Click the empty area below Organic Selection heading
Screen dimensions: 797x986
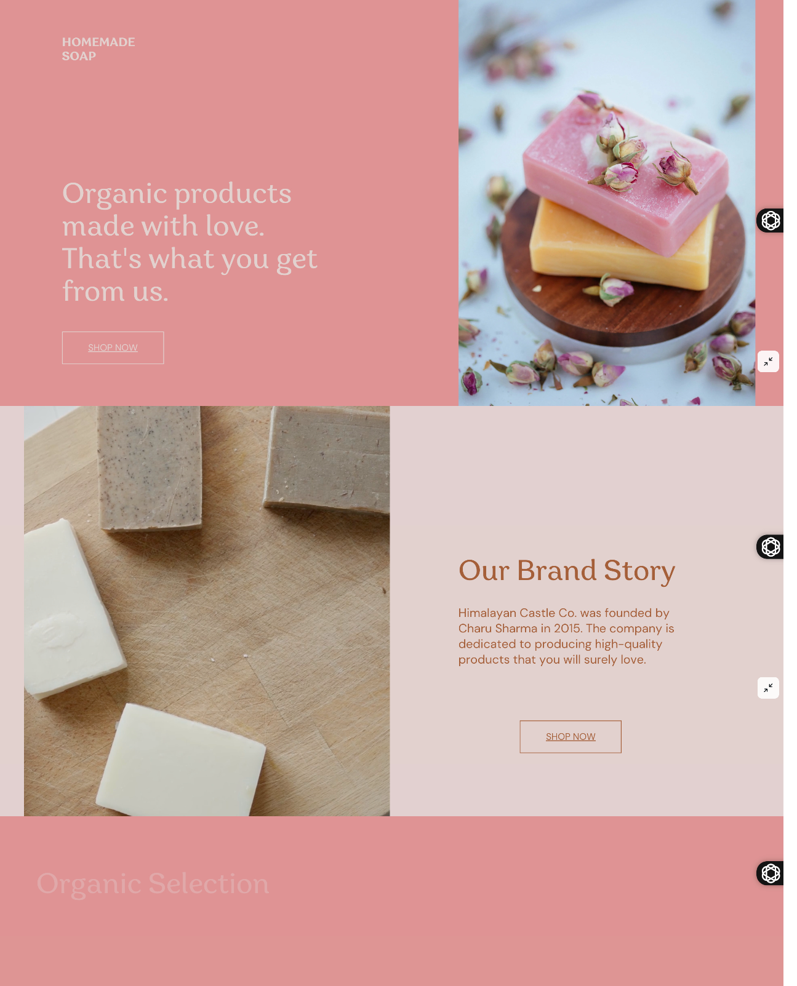tap(369, 947)
